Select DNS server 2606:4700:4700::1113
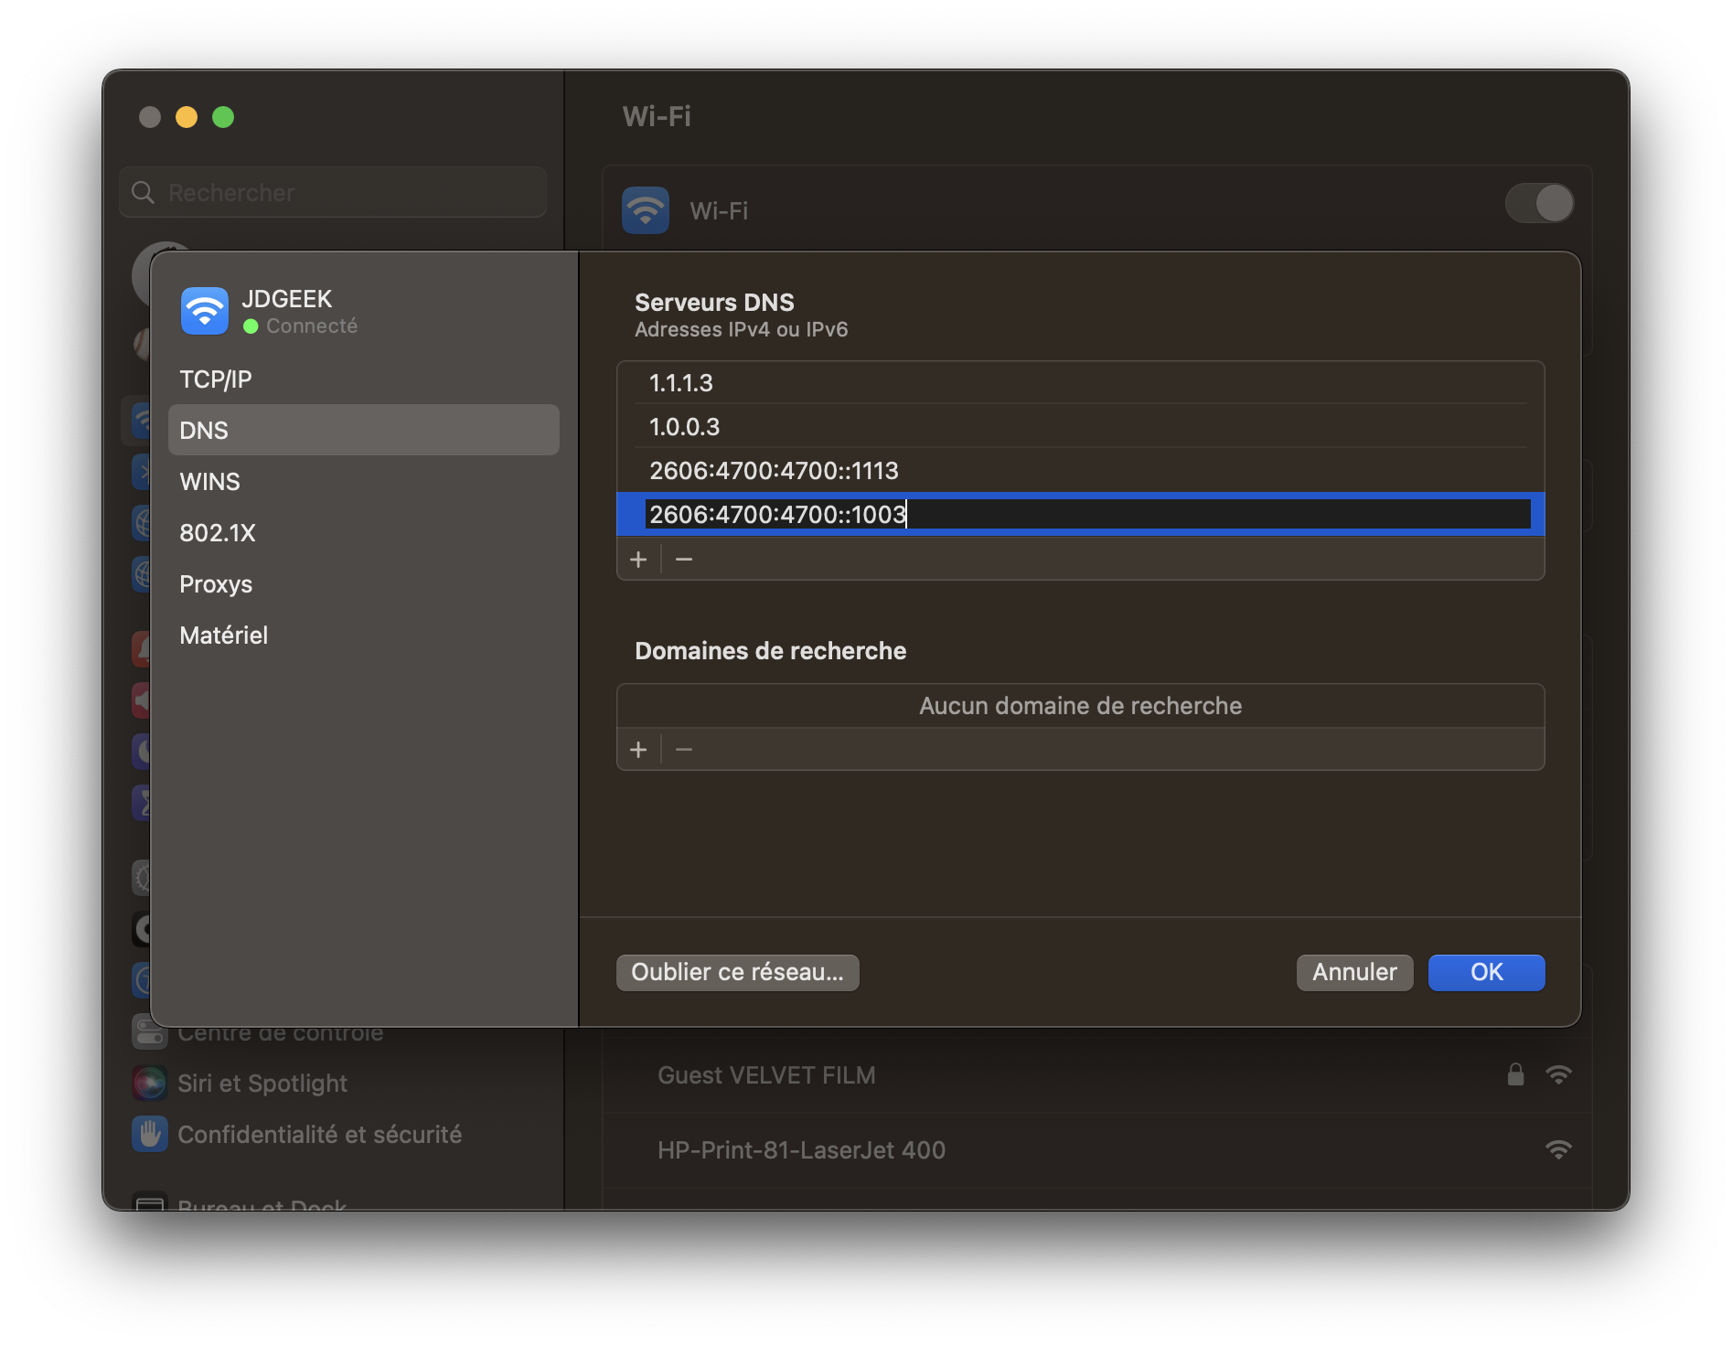The height and width of the screenshot is (1346, 1732). click(x=1080, y=471)
